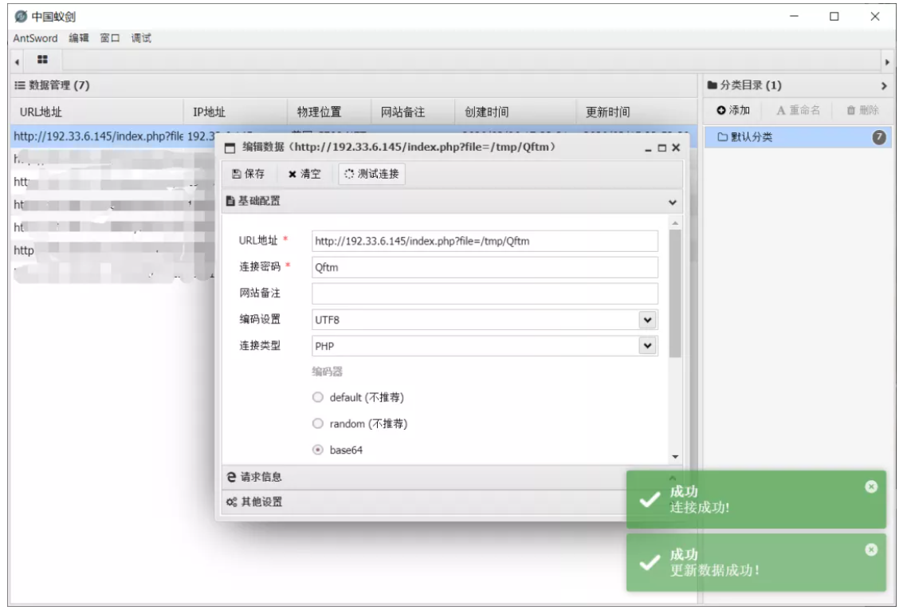The height and width of the screenshot is (610, 907).
Task: Click the grid home tab icon
Action: (x=42, y=60)
